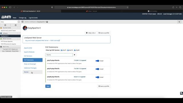Uncheck the php74 version filter
Viewport: 183px width, 103px height.
(68, 50)
